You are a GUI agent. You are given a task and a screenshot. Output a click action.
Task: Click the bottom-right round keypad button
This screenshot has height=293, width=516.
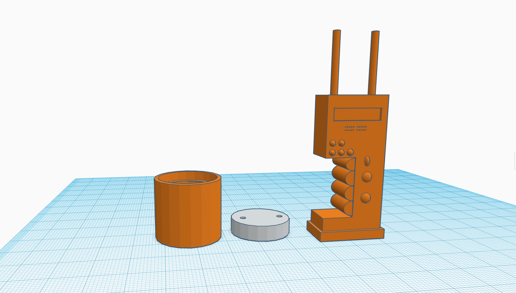click(x=350, y=152)
